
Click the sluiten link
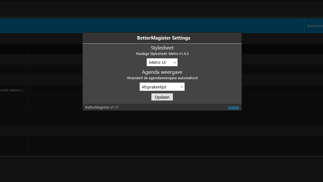233,107
